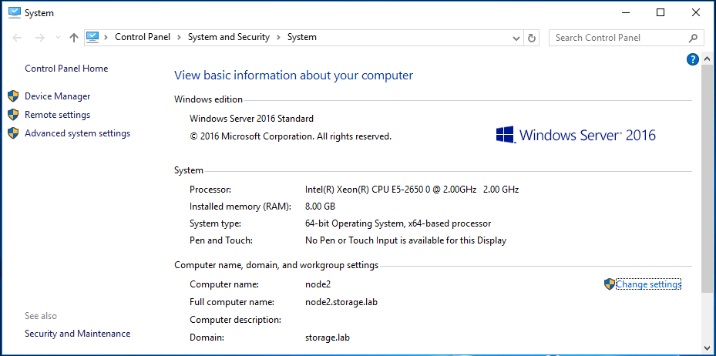Click the Back navigation arrow
The width and height of the screenshot is (716, 356).
coord(17,38)
